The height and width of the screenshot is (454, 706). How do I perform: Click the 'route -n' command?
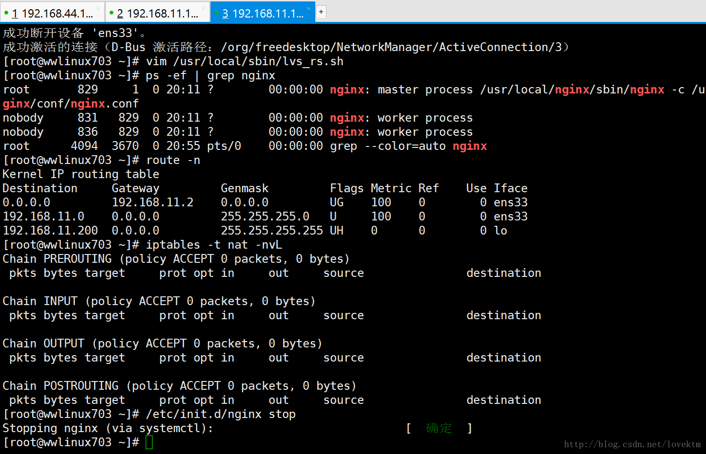coord(173,160)
